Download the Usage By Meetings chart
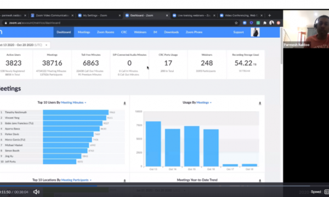The width and height of the screenshot is (329, 197). (260, 103)
